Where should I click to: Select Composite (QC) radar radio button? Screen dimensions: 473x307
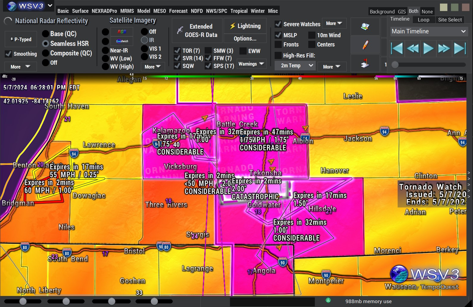click(x=46, y=53)
